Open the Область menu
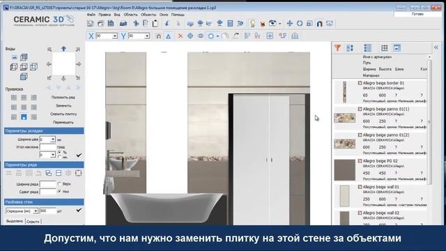This screenshot has width=446, height=251. (130, 15)
